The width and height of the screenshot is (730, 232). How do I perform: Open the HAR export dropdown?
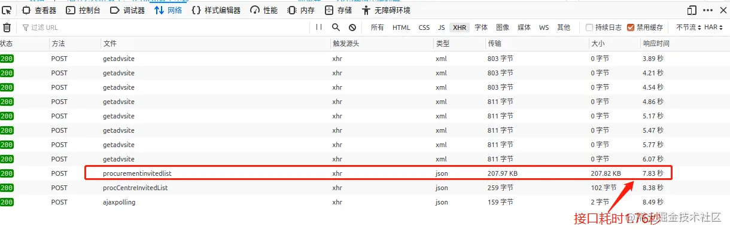point(714,28)
